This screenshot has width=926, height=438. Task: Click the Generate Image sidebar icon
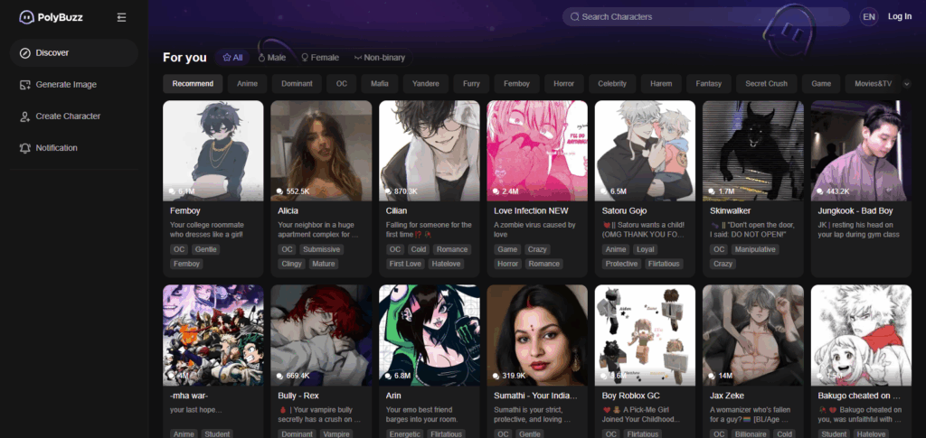point(24,85)
